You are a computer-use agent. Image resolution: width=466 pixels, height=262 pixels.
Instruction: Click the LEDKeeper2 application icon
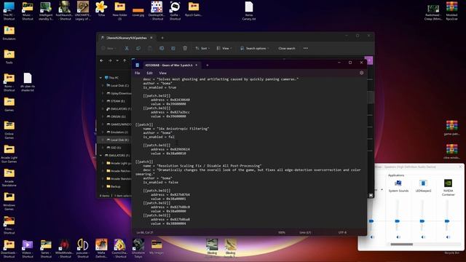coord(423,183)
